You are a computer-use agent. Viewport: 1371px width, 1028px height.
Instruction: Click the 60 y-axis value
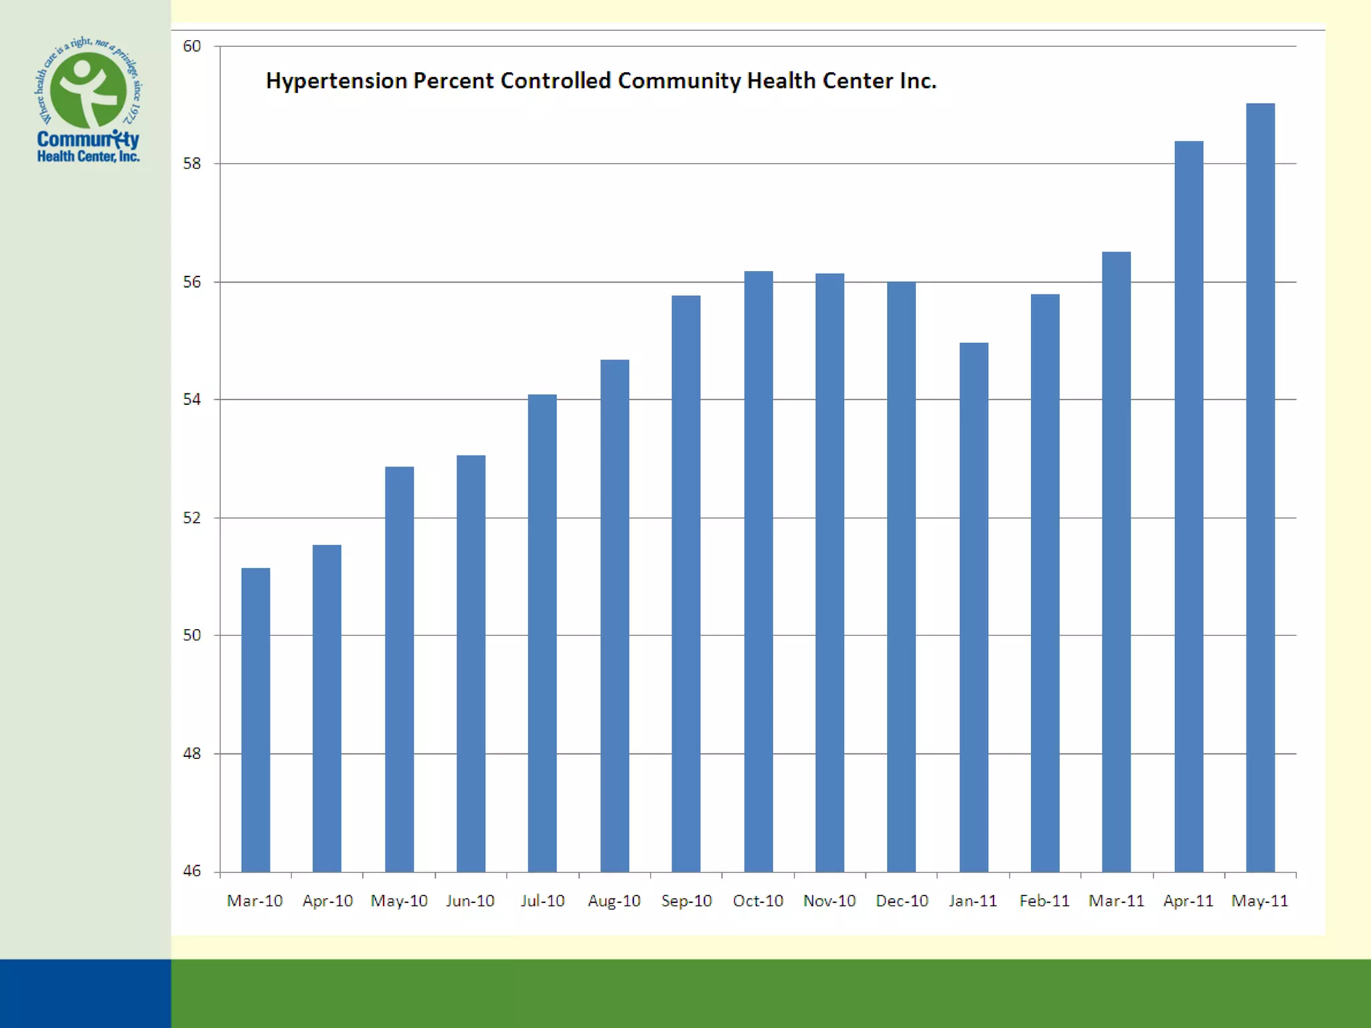[192, 46]
